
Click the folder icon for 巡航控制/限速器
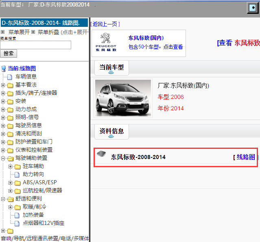pyautogui.click(x=17, y=191)
